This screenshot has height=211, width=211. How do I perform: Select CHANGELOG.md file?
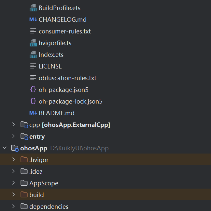(x=63, y=20)
